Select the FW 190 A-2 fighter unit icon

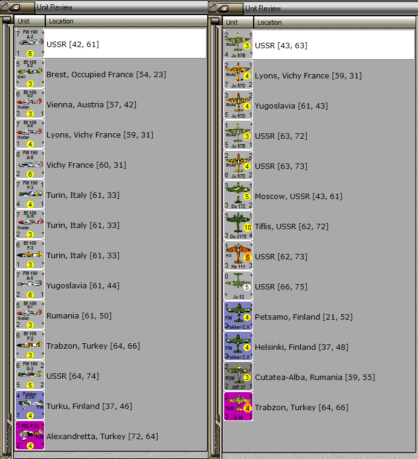point(30,43)
